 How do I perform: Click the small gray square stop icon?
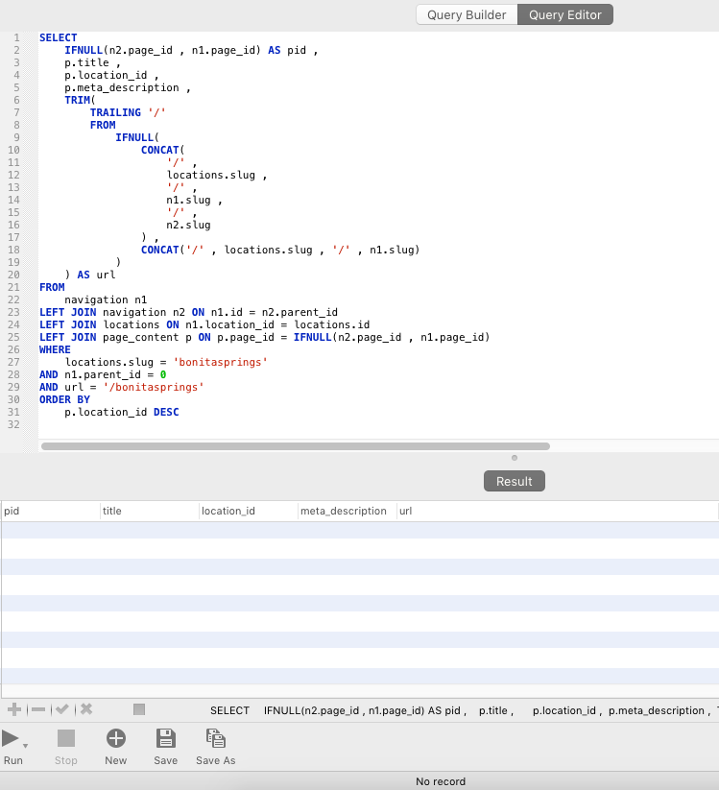(139, 709)
